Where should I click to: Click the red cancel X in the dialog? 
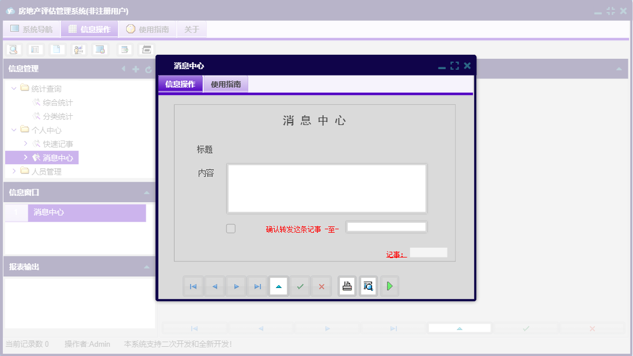[x=321, y=286]
